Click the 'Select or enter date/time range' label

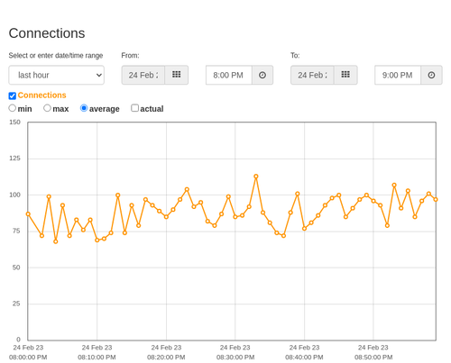pyautogui.click(x=56, y=56)
